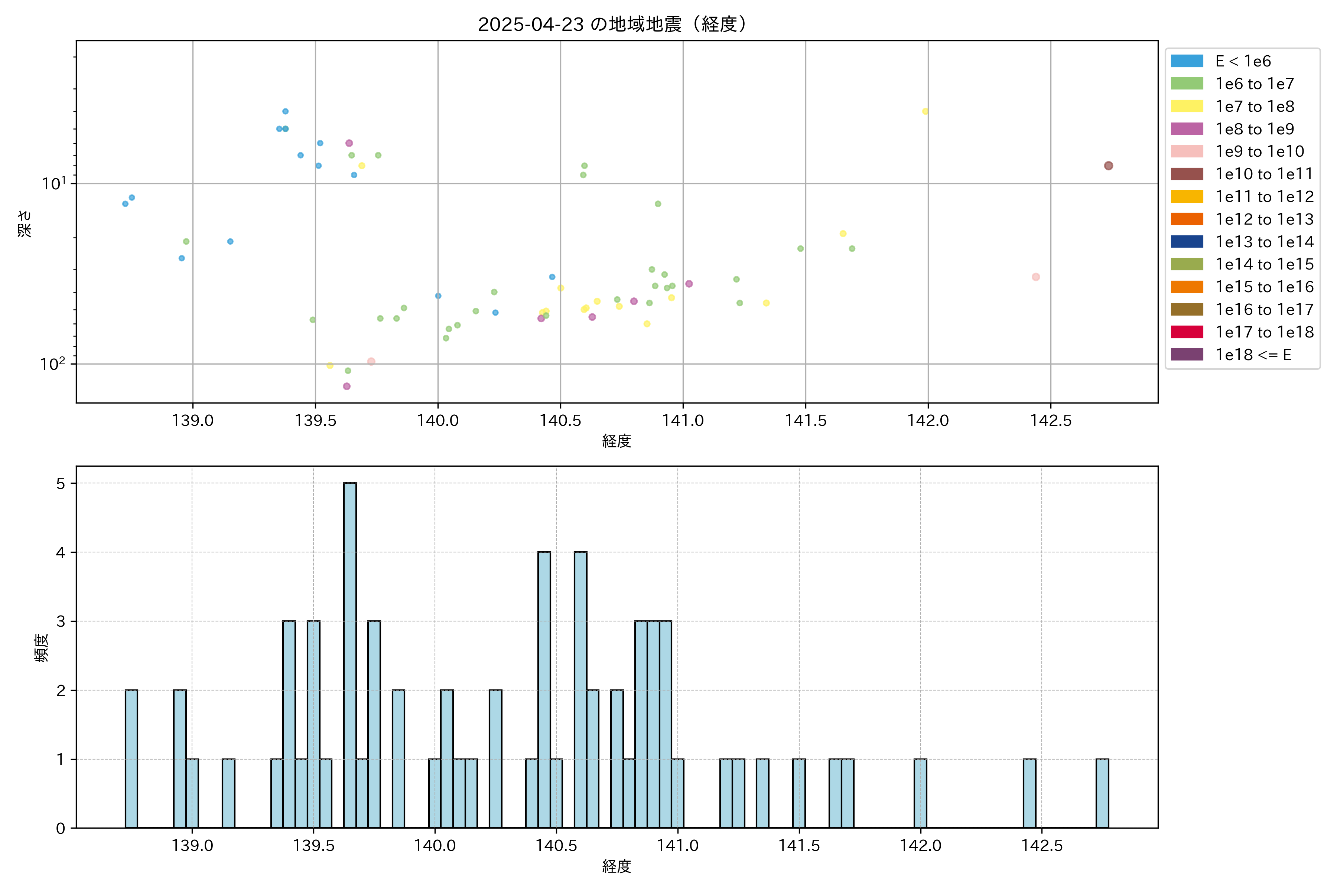Click the yellow scatter point at longitude 142.0
The width and height of the screenshot is (1337, 891).
pos(925,111)
